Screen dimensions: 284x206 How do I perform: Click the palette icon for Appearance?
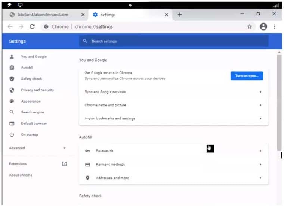point(12,101)
